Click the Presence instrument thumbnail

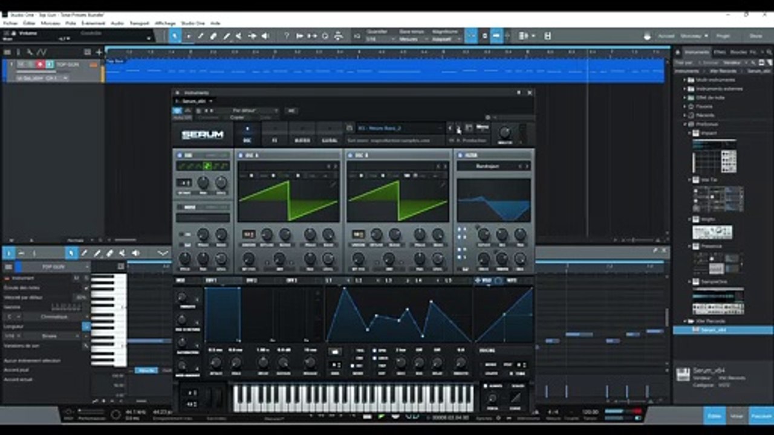717,263
